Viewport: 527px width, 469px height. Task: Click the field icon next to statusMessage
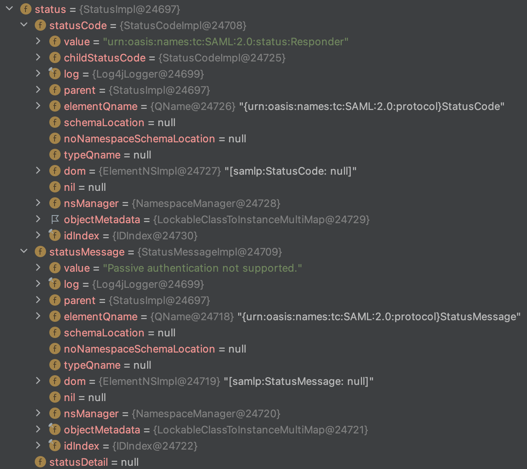pyautogui.click(x=40, y=252)
